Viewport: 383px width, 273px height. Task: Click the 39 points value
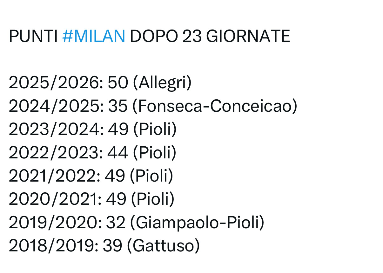coord(112,246)
